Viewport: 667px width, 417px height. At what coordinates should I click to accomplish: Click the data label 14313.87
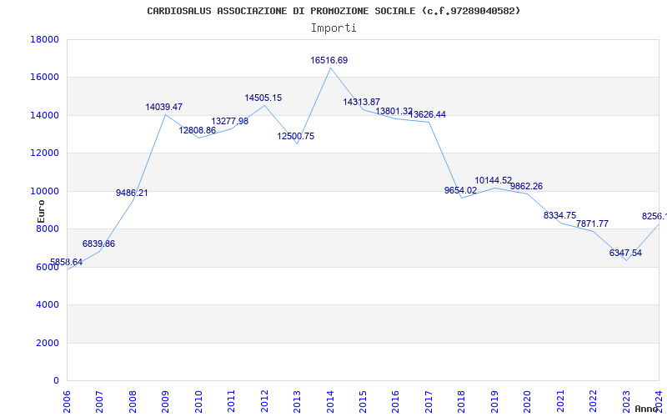click(362, 102)
